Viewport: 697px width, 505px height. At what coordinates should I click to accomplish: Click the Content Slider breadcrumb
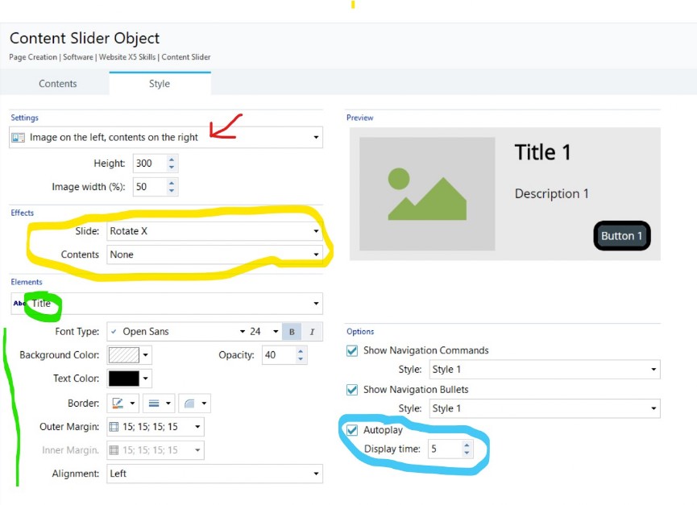pos(186,57)
